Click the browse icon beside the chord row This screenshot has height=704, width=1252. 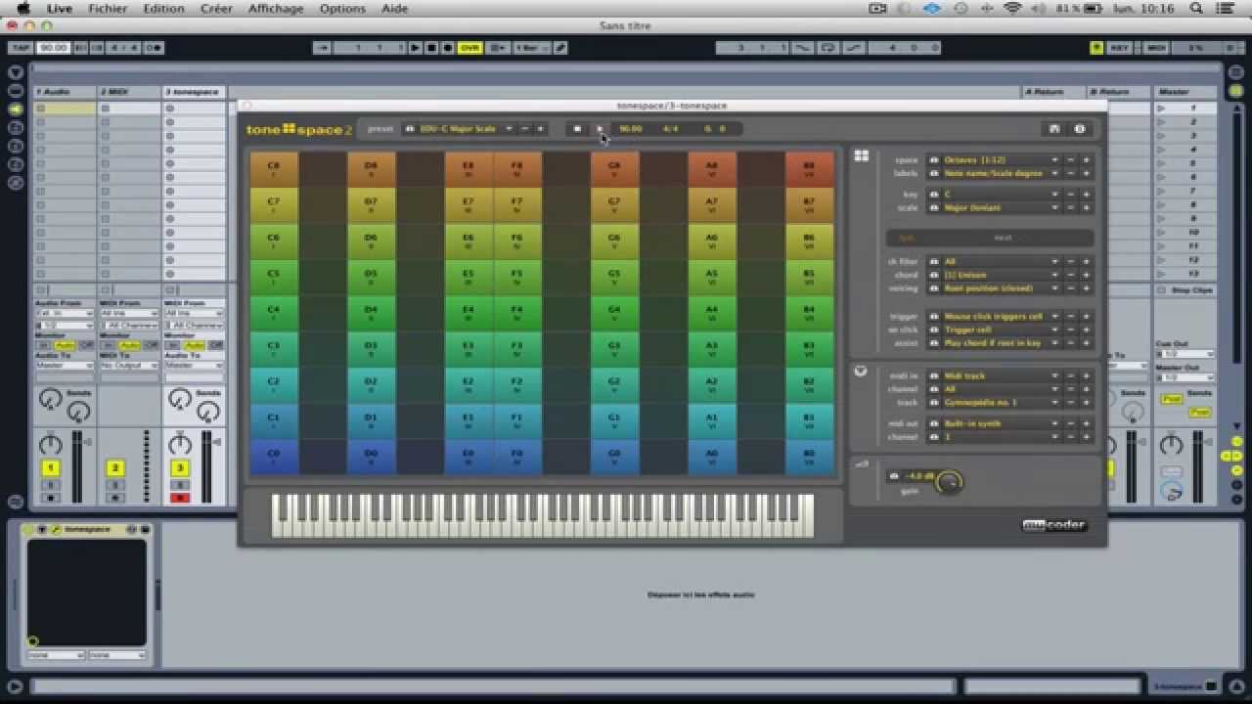point(933,275)
